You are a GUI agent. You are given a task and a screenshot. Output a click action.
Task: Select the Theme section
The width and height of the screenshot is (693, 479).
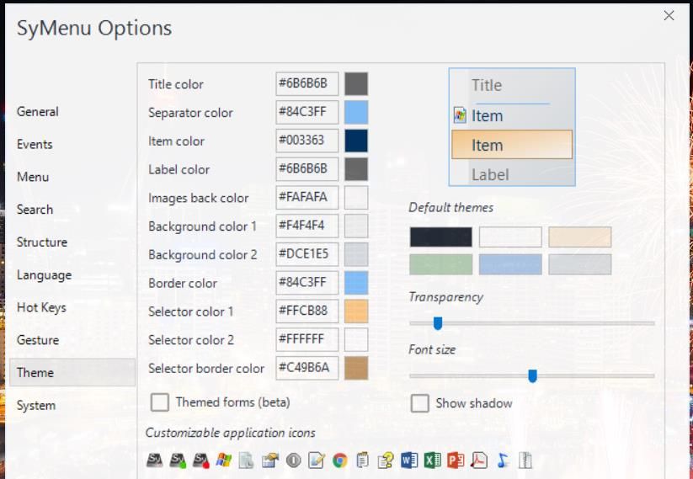[x=72, y=372]
